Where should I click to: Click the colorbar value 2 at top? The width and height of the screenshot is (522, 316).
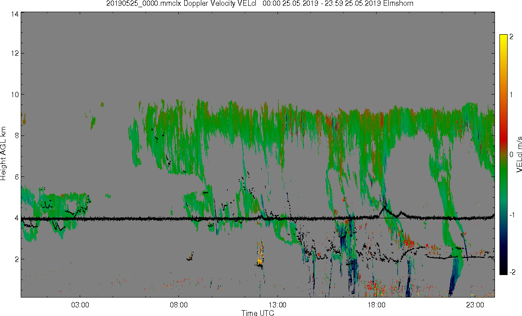coord(511,36)
